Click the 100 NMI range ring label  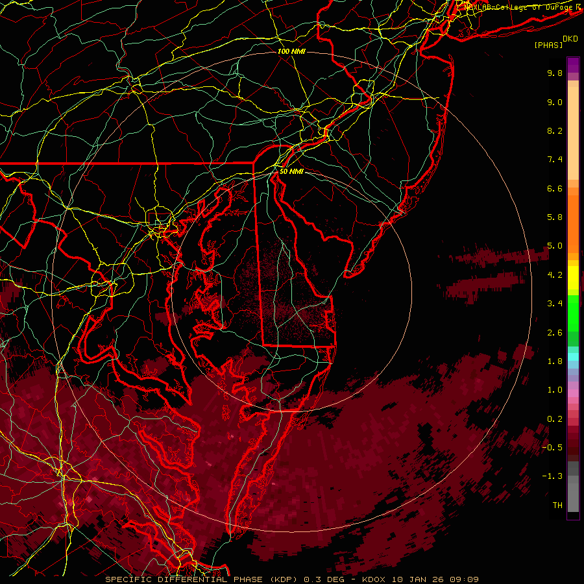(291, 51)
